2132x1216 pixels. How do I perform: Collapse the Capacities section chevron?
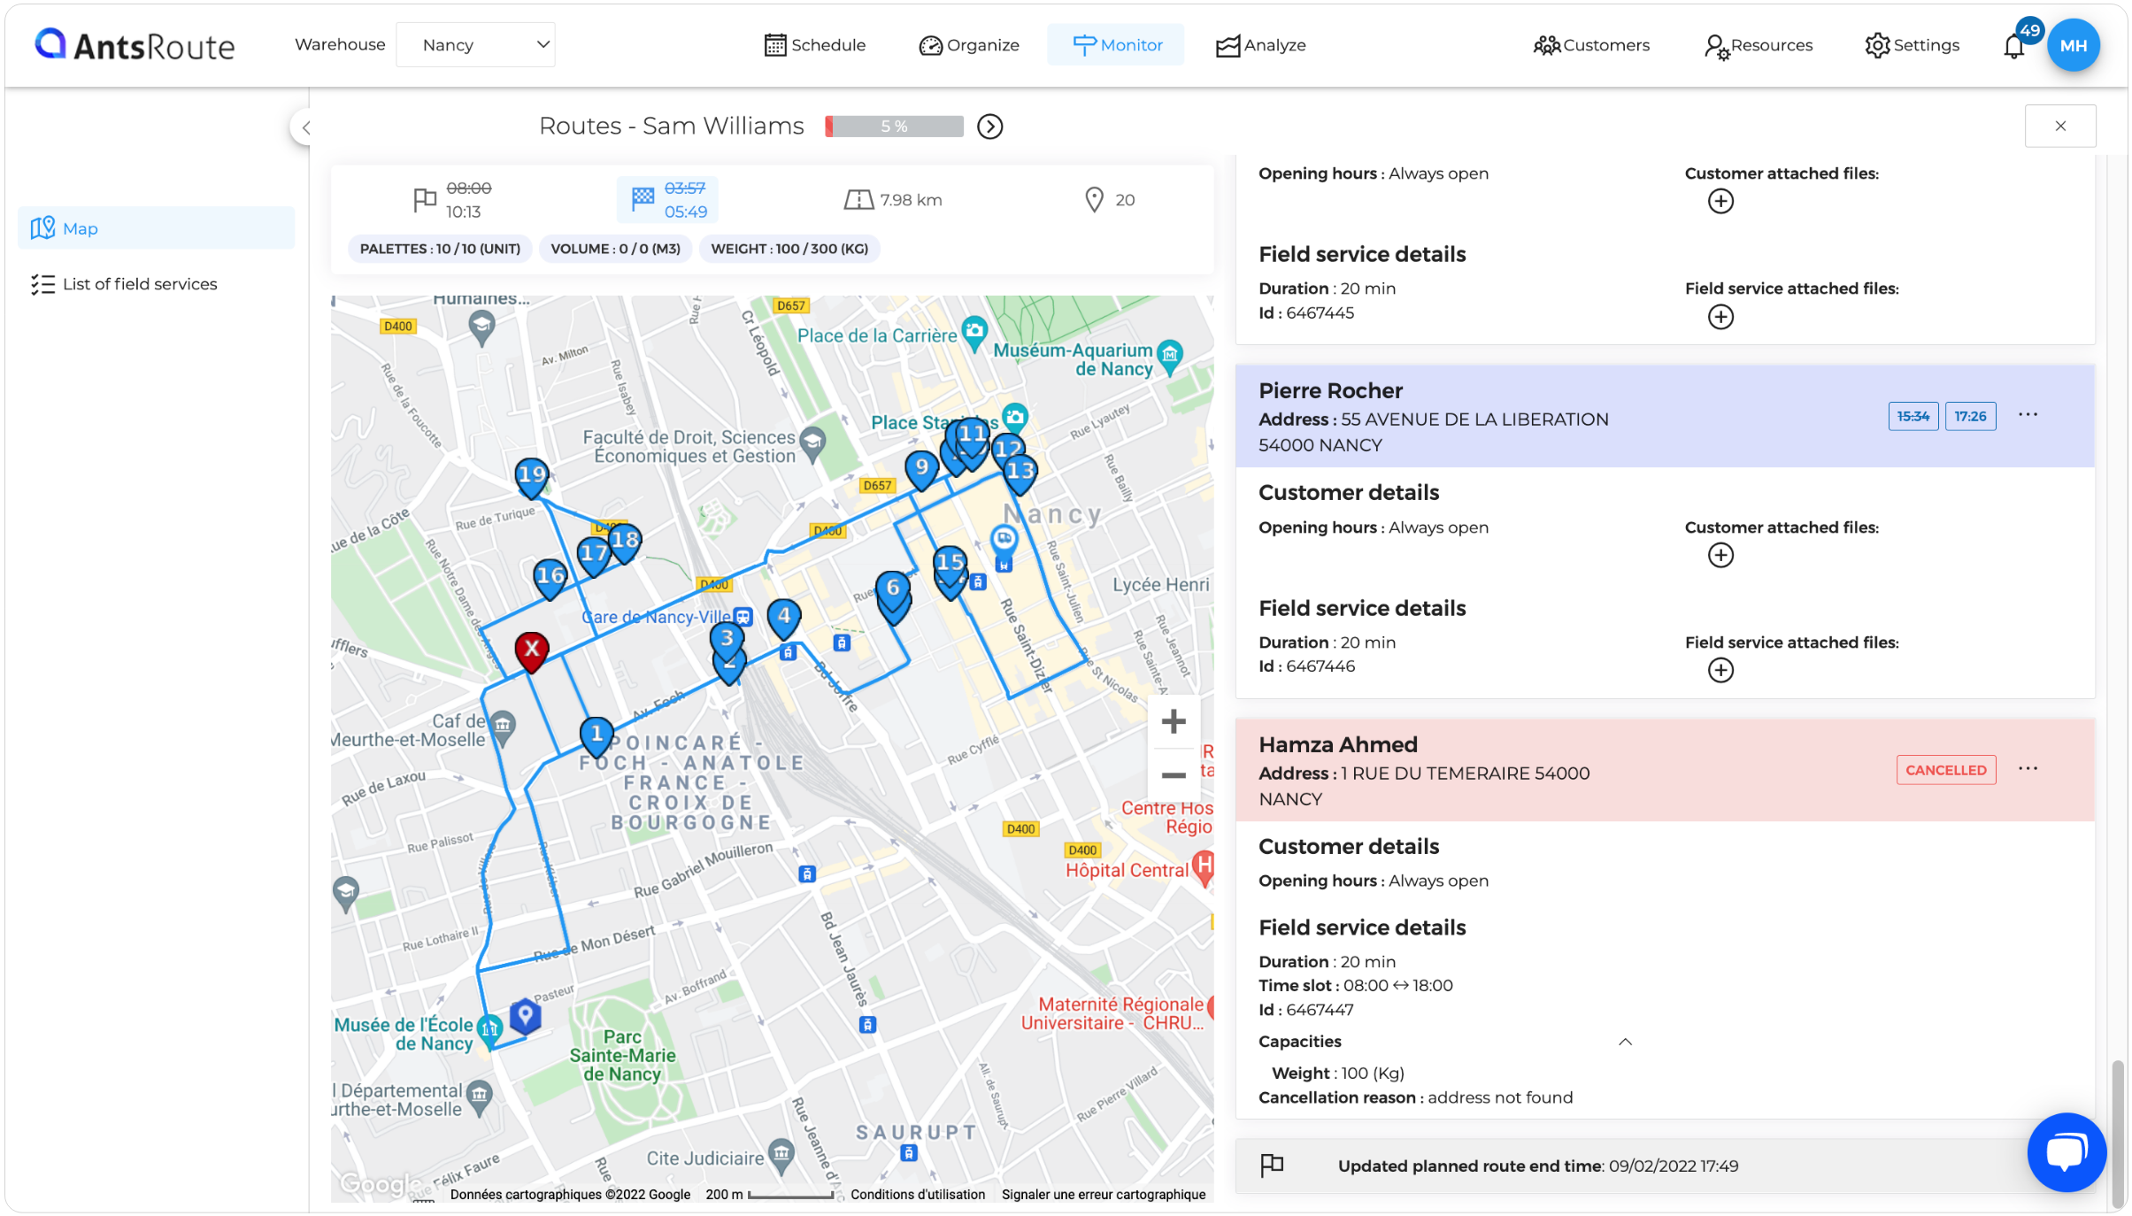(1625, 1042)
